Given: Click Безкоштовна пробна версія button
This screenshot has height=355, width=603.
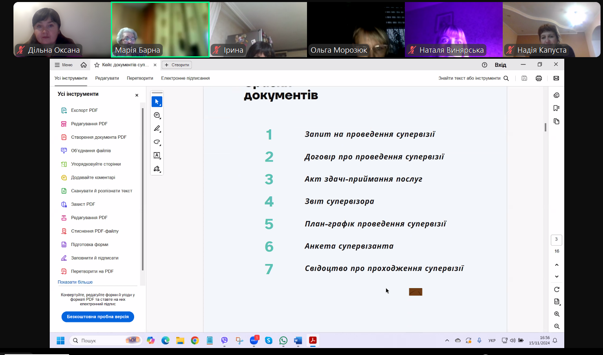Looking at the screenshot, I should tap(98, 317).
